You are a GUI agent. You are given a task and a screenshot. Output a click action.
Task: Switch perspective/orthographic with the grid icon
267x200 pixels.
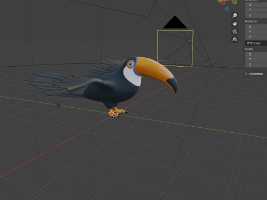pyautogui.click(x=235, y=39)
